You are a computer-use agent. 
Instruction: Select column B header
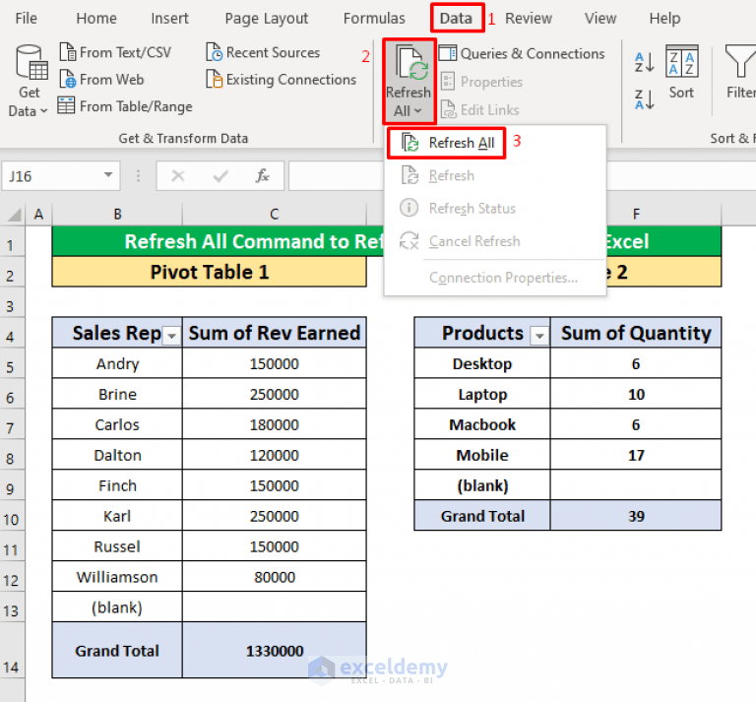click(x=117, y=214)
